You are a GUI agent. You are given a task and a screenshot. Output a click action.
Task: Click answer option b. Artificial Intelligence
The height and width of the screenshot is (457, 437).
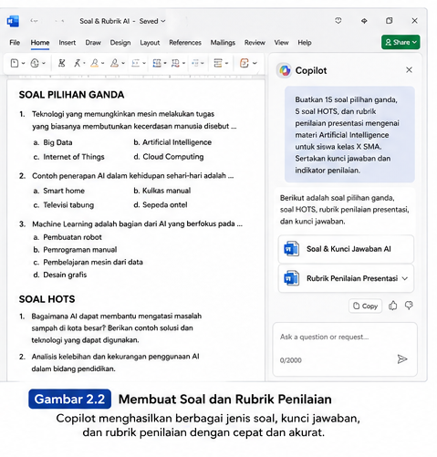point(172,142)
